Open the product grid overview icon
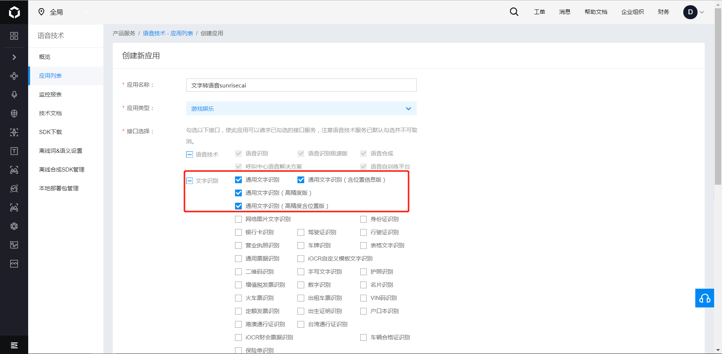This screenshot has width=722, height=354. coord(14,36)
